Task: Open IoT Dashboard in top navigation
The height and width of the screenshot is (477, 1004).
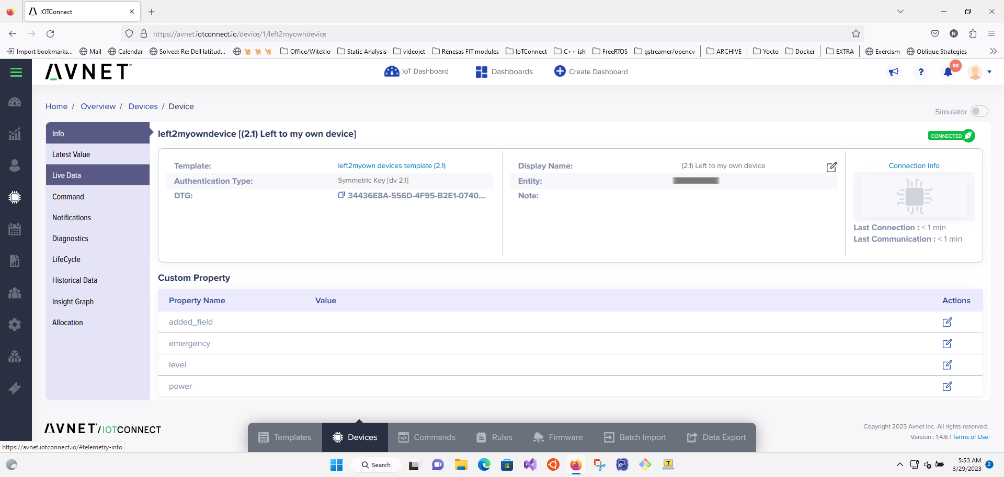Action: pos(416,71)
